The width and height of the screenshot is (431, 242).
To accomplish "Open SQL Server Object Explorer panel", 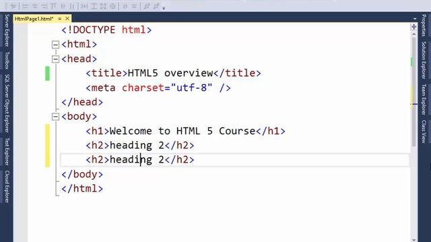I will 7,104.
